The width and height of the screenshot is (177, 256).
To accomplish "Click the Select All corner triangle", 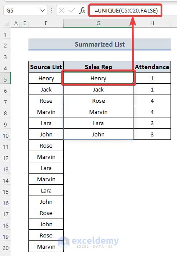I will click(x=7, y=24).
